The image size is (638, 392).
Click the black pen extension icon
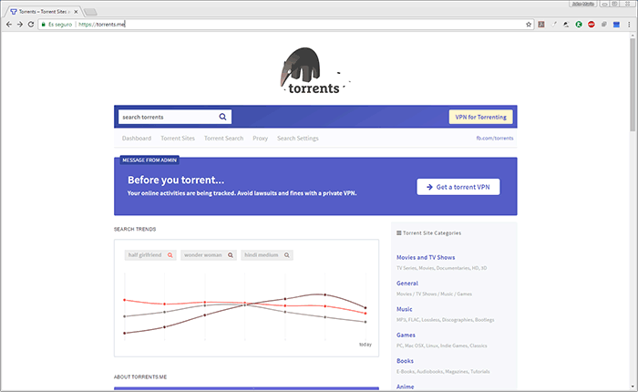pyautogui.click(x=566, y=25)
